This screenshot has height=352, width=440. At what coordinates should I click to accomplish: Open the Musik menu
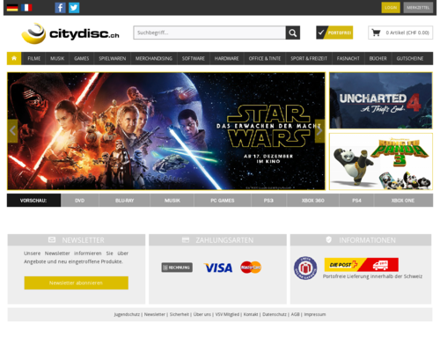point(57,58)
